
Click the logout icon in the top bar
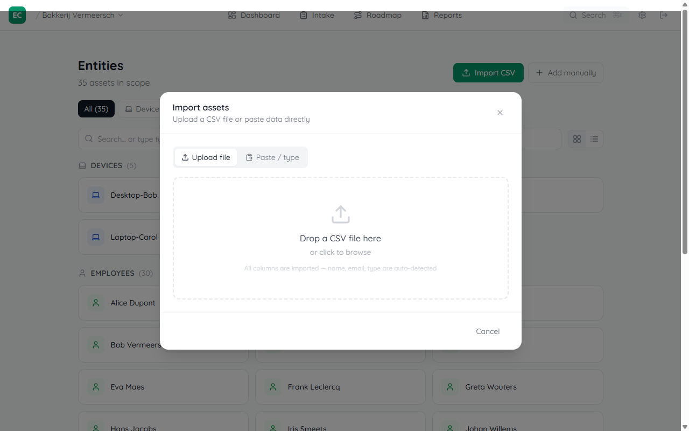pos(664,15)
